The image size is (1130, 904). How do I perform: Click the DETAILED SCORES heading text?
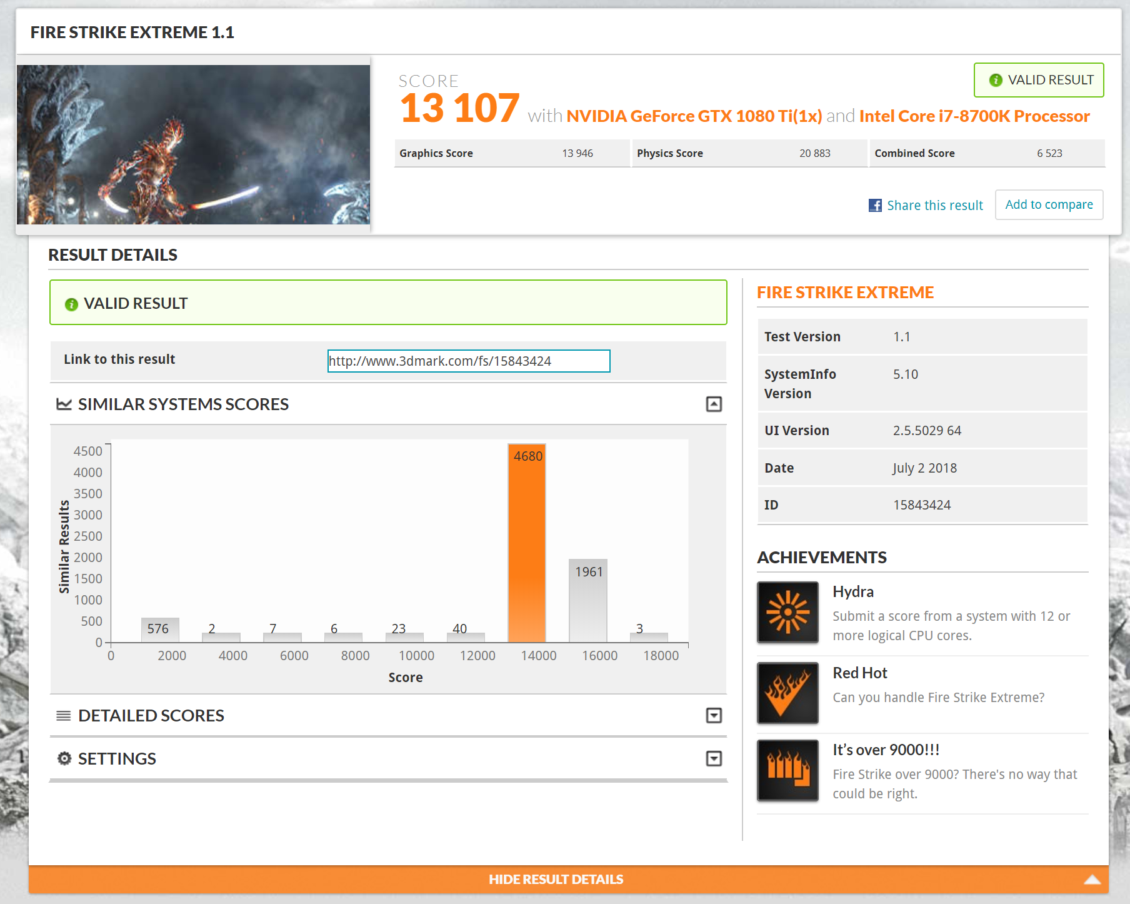pos(151,715)
